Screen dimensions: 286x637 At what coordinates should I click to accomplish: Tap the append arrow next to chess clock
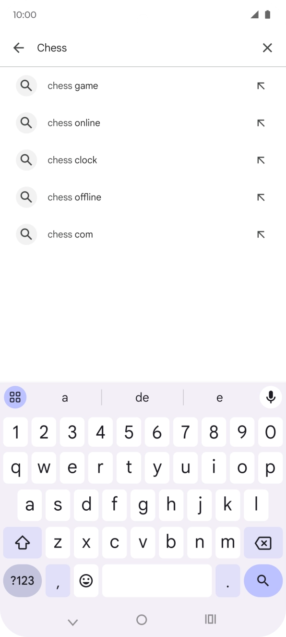pyautogui.click(x=261, y=160)
